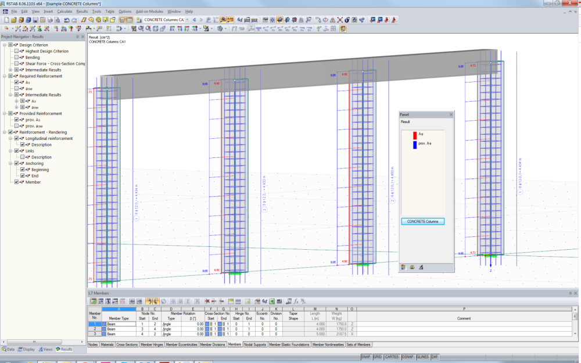Toggle the table display icon
The height and width of the screenshot is (363, 581).
tap(130, 20)
